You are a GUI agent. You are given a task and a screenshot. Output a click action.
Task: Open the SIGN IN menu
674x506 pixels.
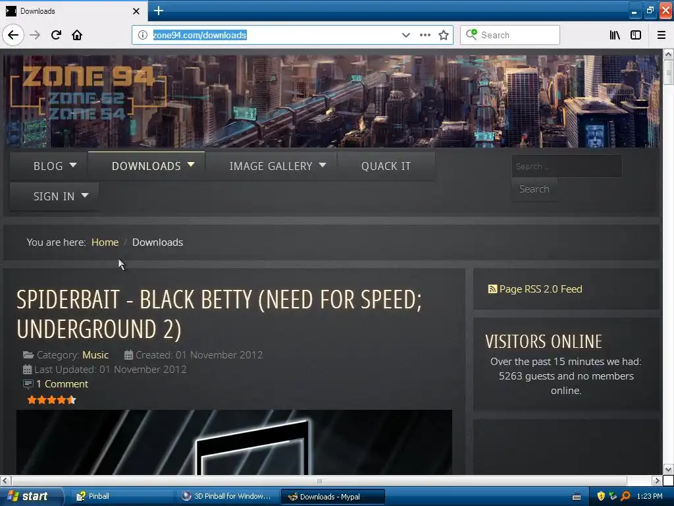click(54, 196)
